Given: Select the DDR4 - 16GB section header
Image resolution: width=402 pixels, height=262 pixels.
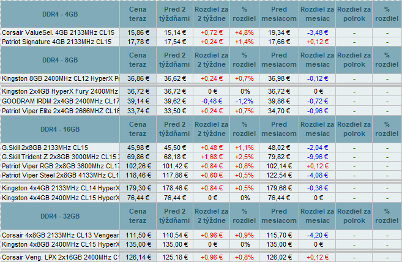Looking at the screenshot, I should tap(60, 129).
